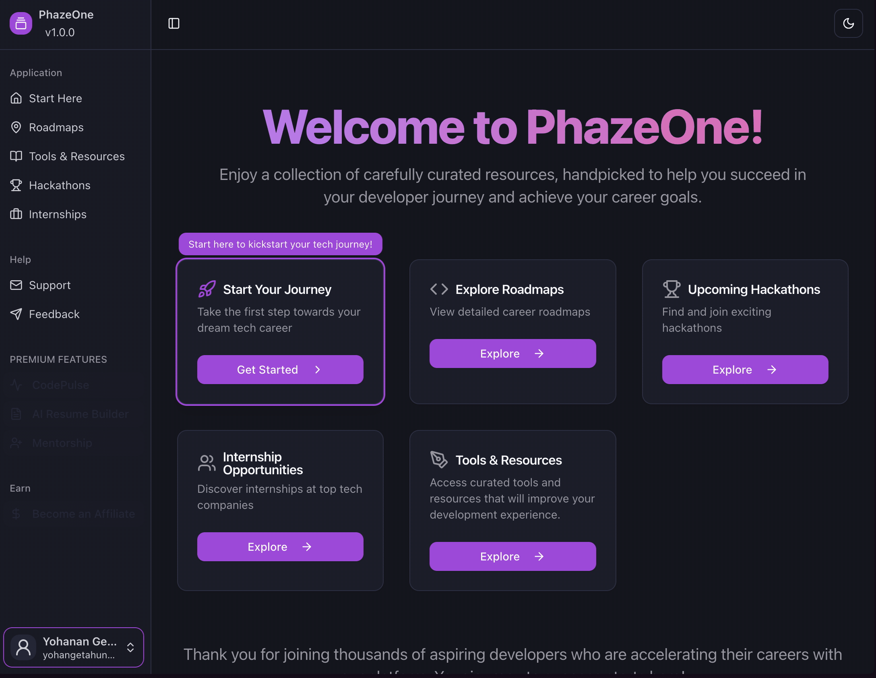876x678 pixels.
Task: Click the kickstart your tech journey badge
Action: [x=280, y=244]
